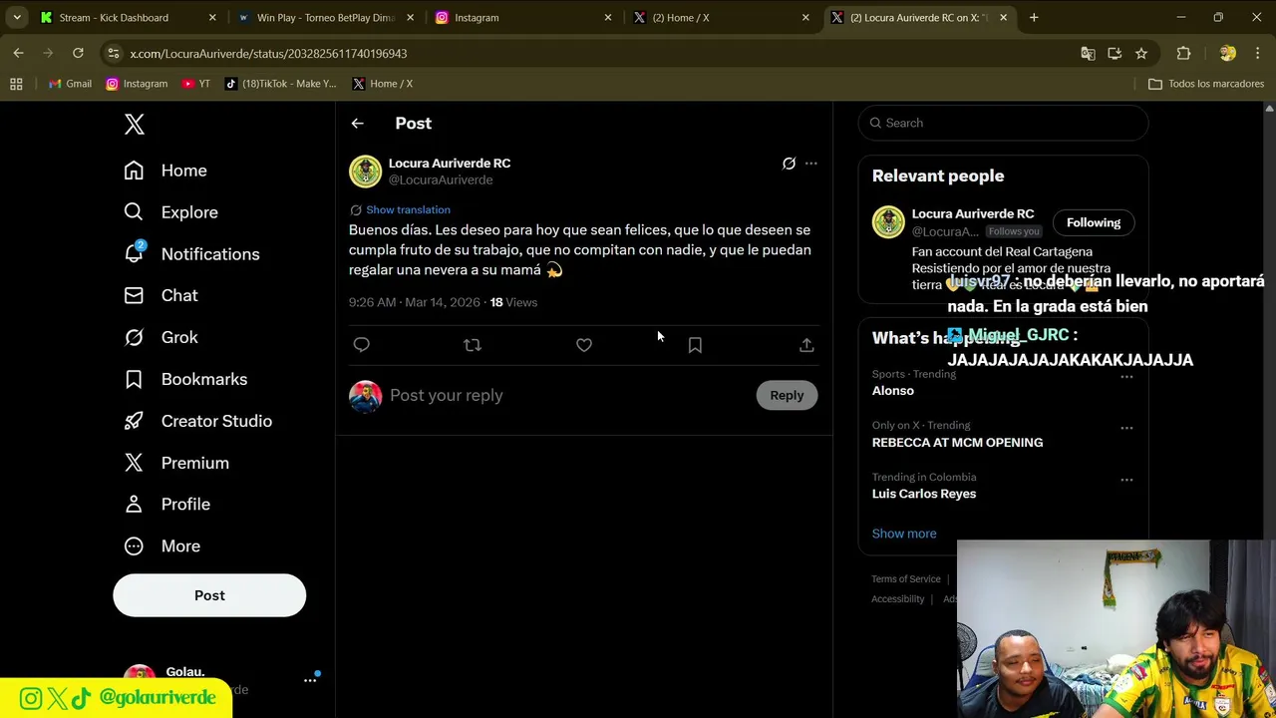Click the X logo in sidebar
The height and width of the screenshot is (718, 1276).
point(135,124)
